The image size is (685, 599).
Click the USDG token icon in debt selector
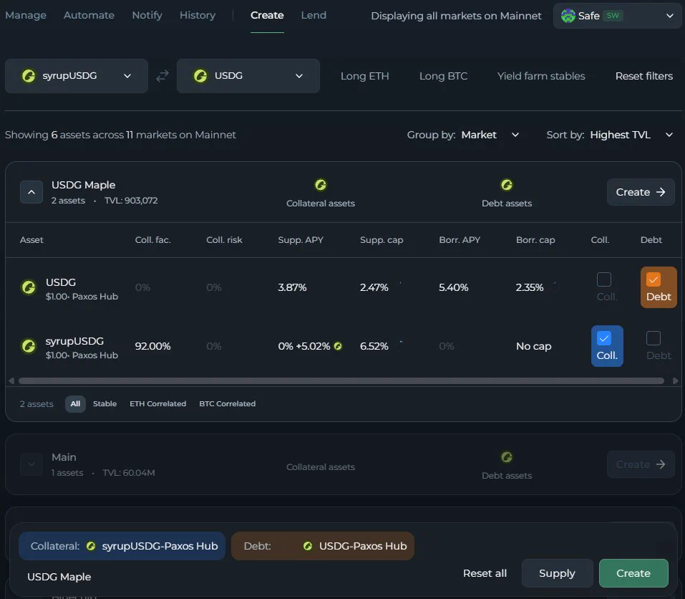pyautogui.click(x=200, y=76)
